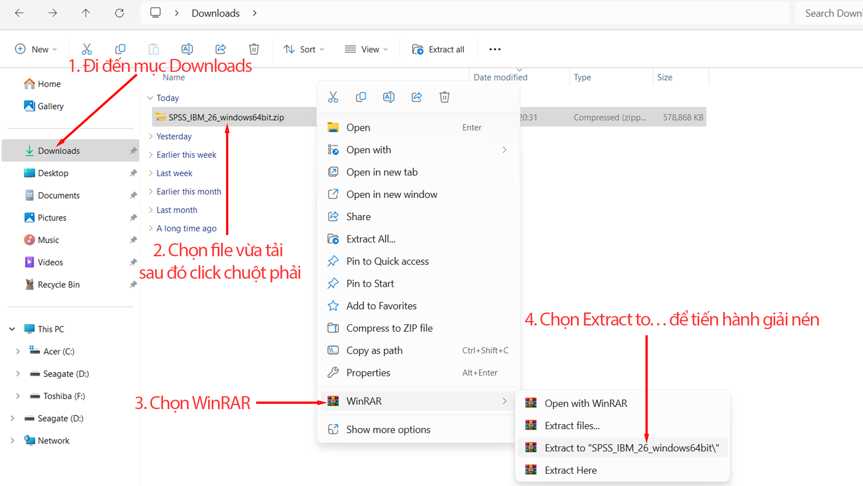Click the pin icon beside Music

point(133,240)
